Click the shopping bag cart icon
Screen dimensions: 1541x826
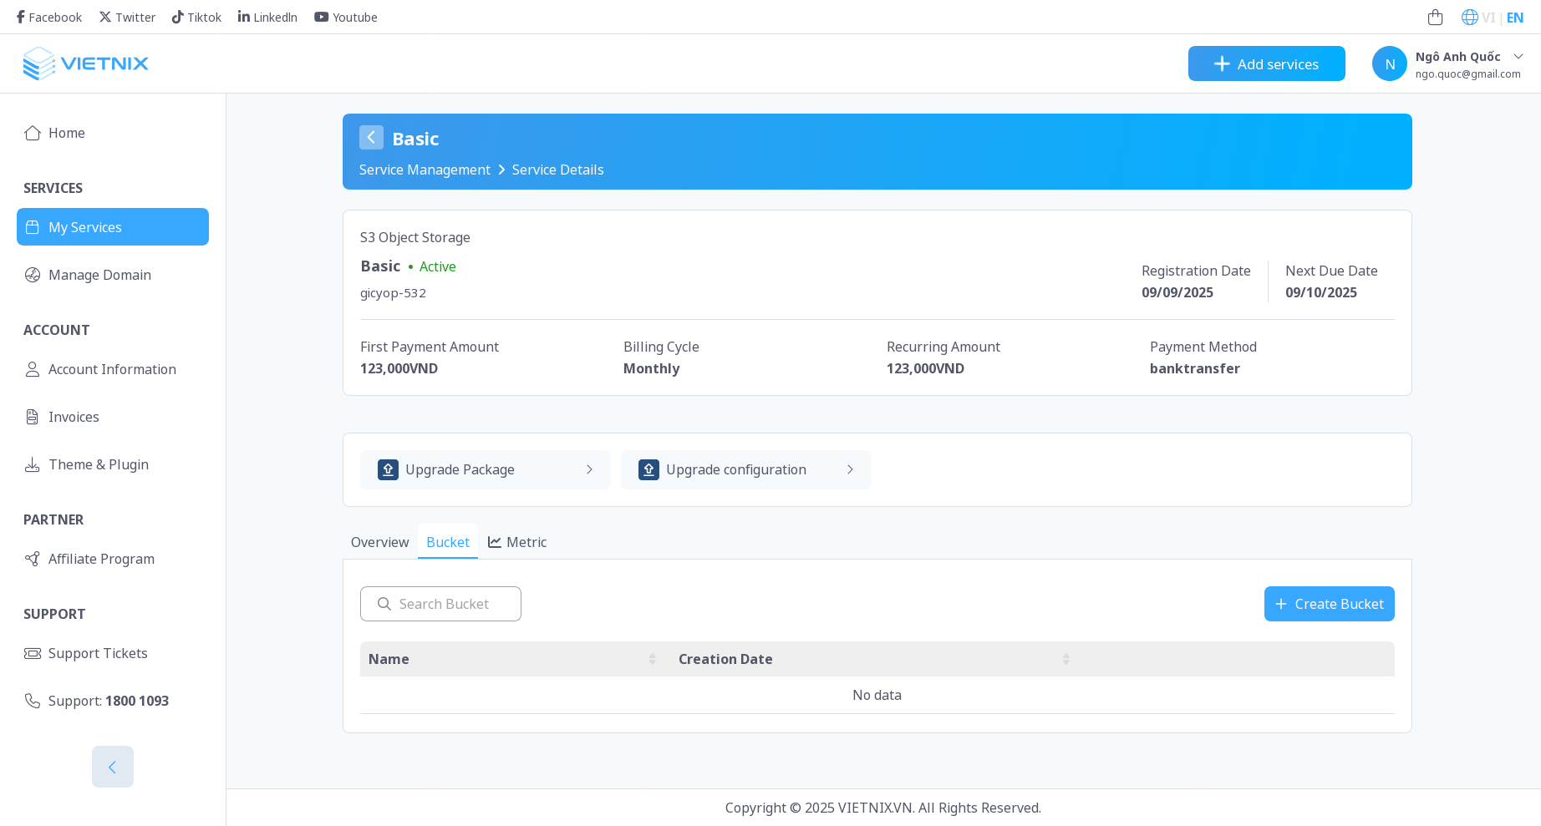pyautogui.click(x=1435, y=17)
